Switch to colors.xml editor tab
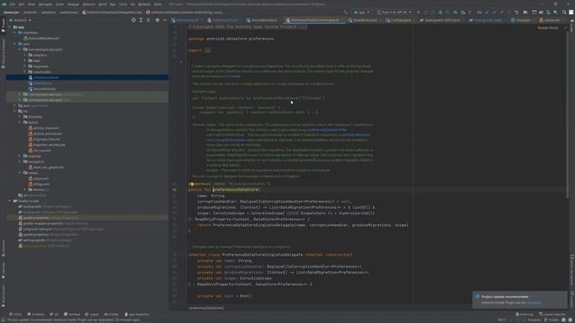The height and width of the screenshot is (323, 575). [549, 20]
